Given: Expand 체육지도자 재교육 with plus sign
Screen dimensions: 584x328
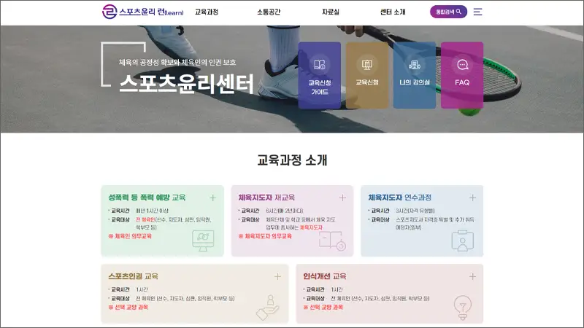Looking at the screenshot, I should [x=342, y=198].
